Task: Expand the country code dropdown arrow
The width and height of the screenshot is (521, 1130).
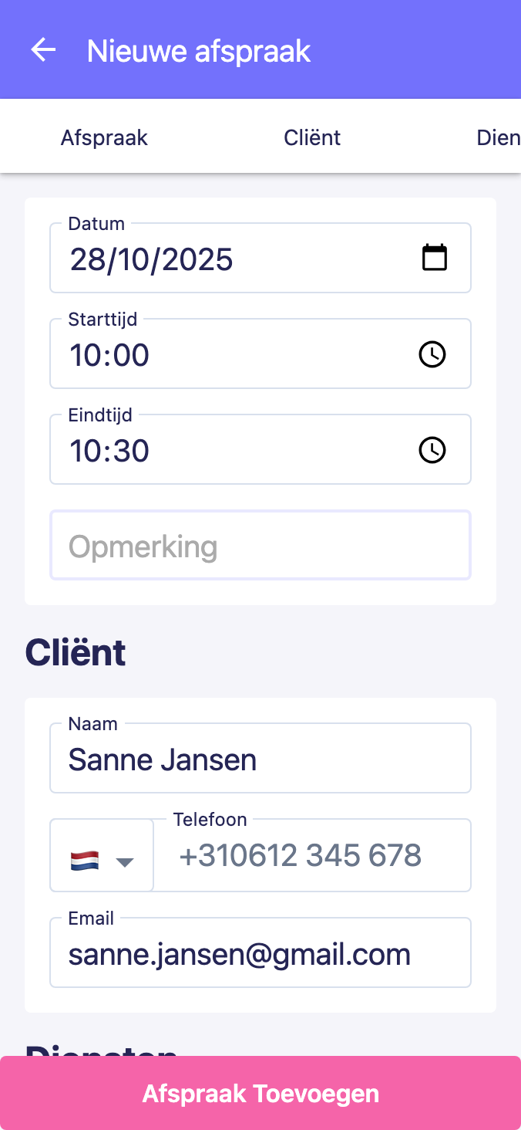Action: (125, 862)
